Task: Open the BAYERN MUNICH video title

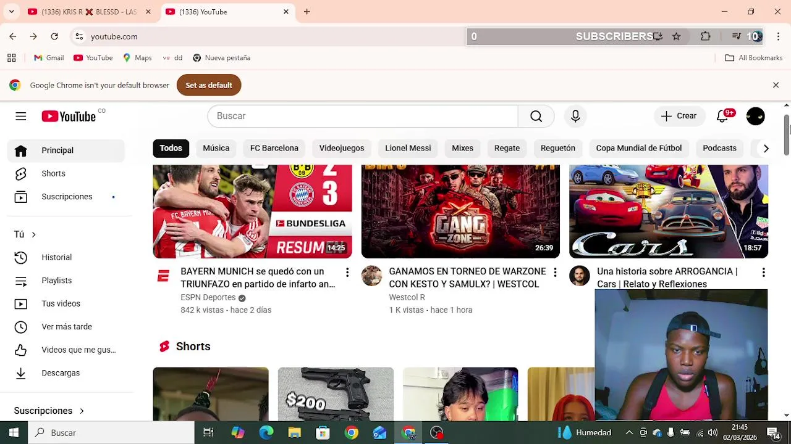Action: pos(258,277)
